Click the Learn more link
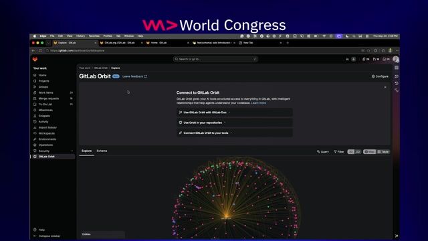The width and height of the screenshot is (428, 241). coord(258,103)
